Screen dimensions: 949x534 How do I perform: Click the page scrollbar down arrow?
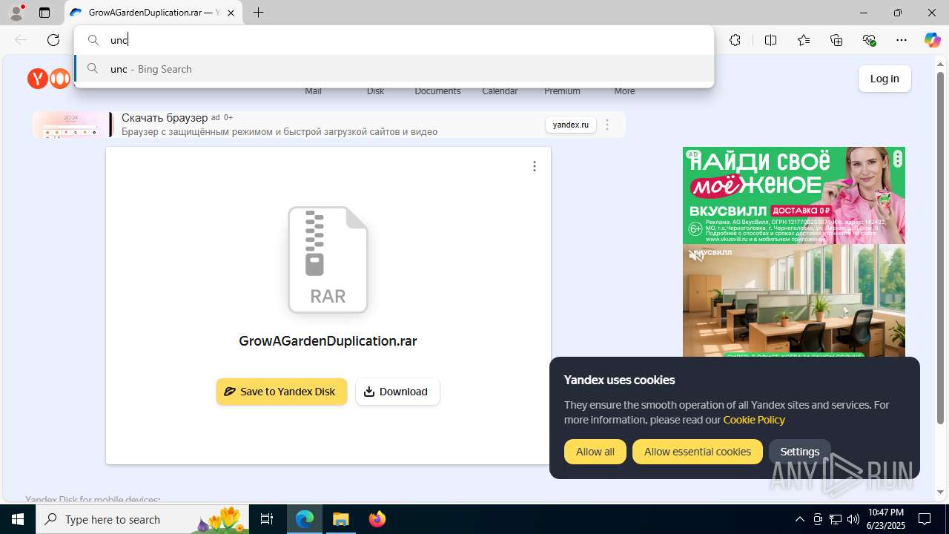click(941, 492)
